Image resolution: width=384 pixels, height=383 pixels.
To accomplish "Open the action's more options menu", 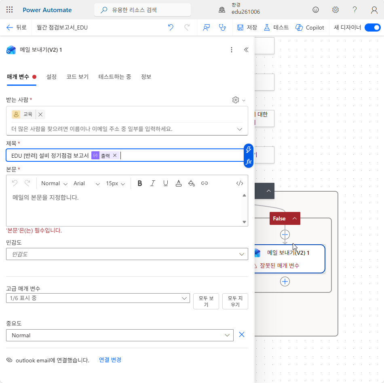I will pyautogui.click(x=232, y=50).
